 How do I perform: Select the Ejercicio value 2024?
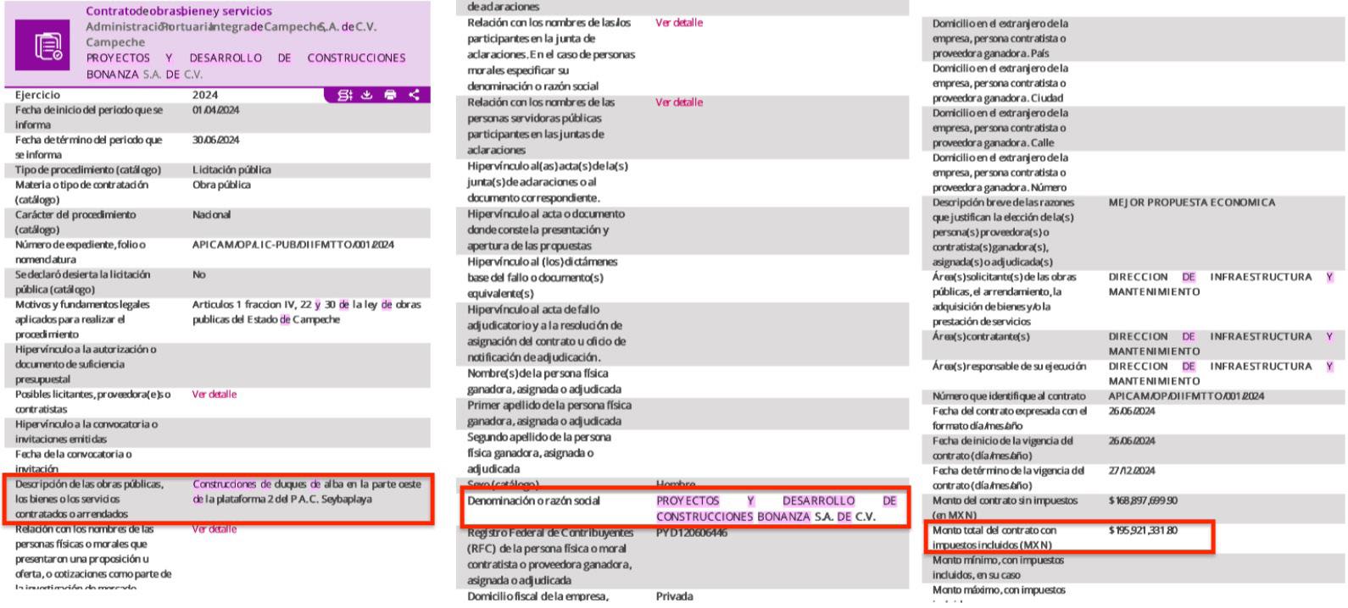pos(205,95)
